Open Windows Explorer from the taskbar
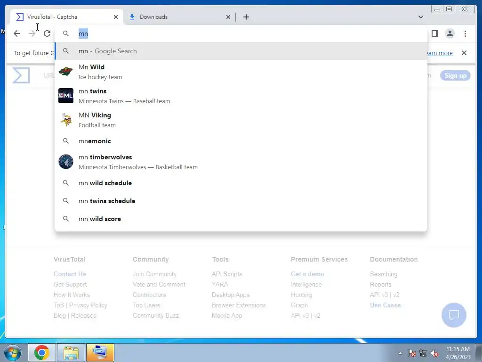482x362 pixels. [71, 353]
